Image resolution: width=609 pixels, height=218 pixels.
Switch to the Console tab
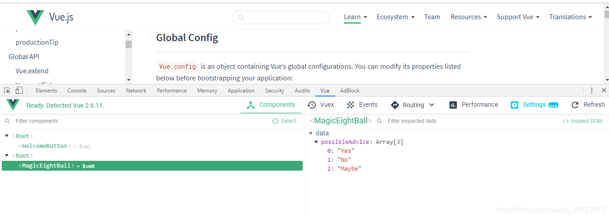click(77, 91)
